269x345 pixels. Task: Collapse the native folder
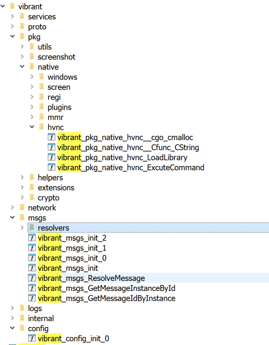[x=22, y=67]
